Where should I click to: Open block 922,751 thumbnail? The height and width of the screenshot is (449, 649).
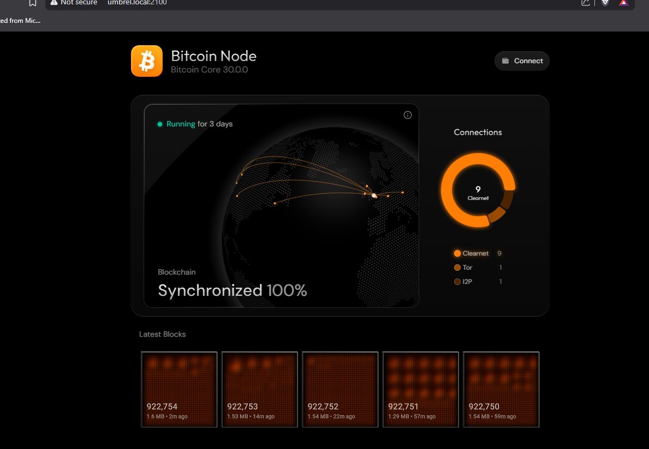coord(420,389)
